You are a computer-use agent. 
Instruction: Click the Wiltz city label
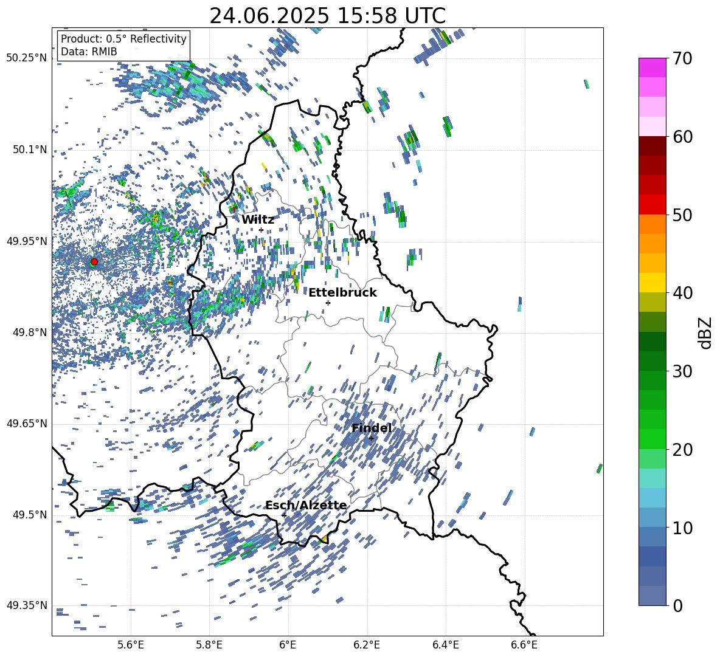click(258, 219)
